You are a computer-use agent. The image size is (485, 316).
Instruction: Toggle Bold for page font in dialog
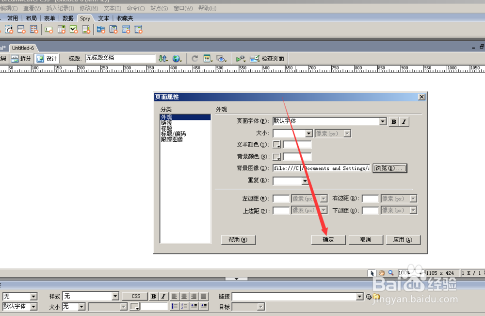[x=393, y=122]
